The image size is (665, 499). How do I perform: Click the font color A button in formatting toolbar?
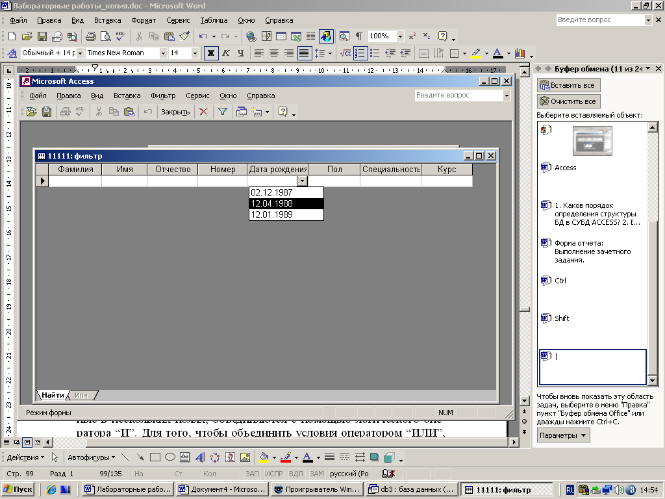tap(498, 53)
